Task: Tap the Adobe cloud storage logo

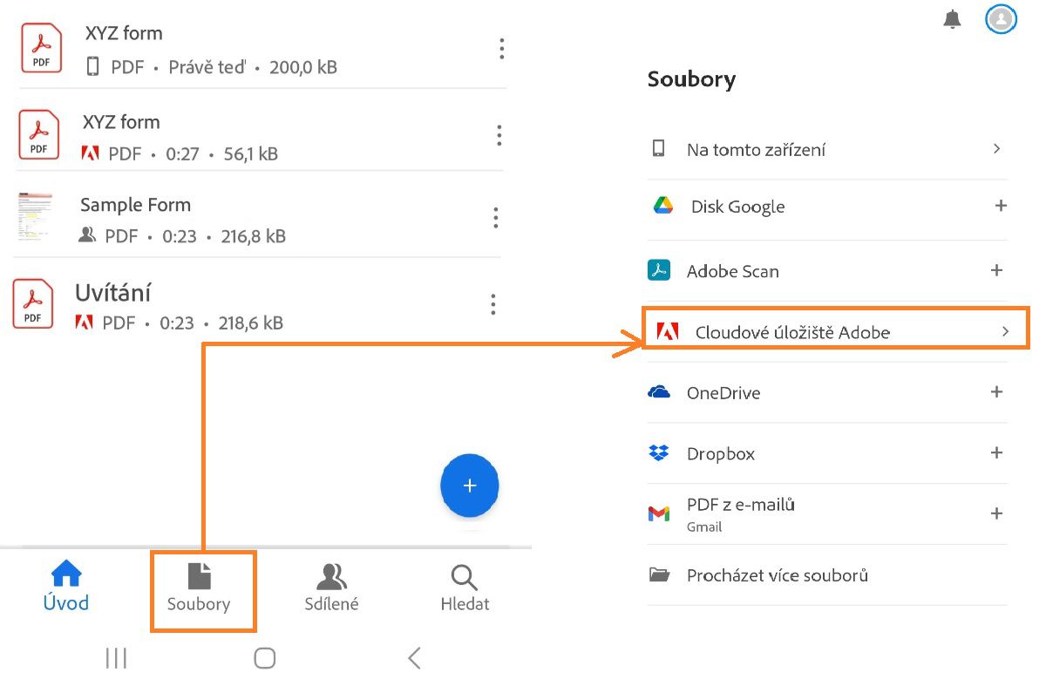Action: point(668,332)
